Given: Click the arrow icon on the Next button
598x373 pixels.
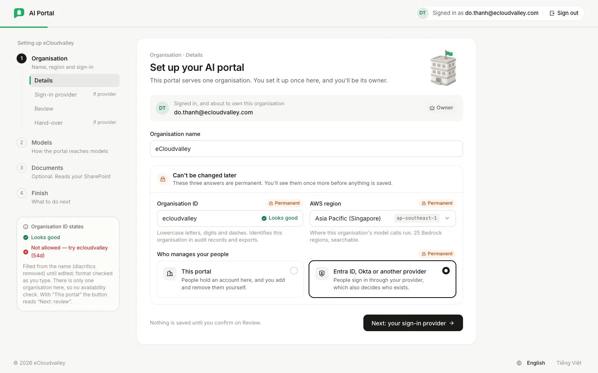Looking at the screenshot, I should point(452,323).
